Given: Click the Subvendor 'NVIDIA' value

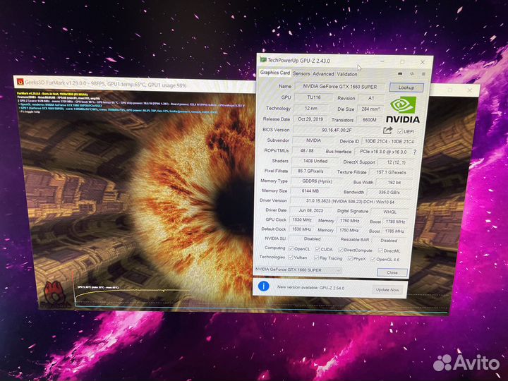Looking at the screenshot, I should [313, 140].
